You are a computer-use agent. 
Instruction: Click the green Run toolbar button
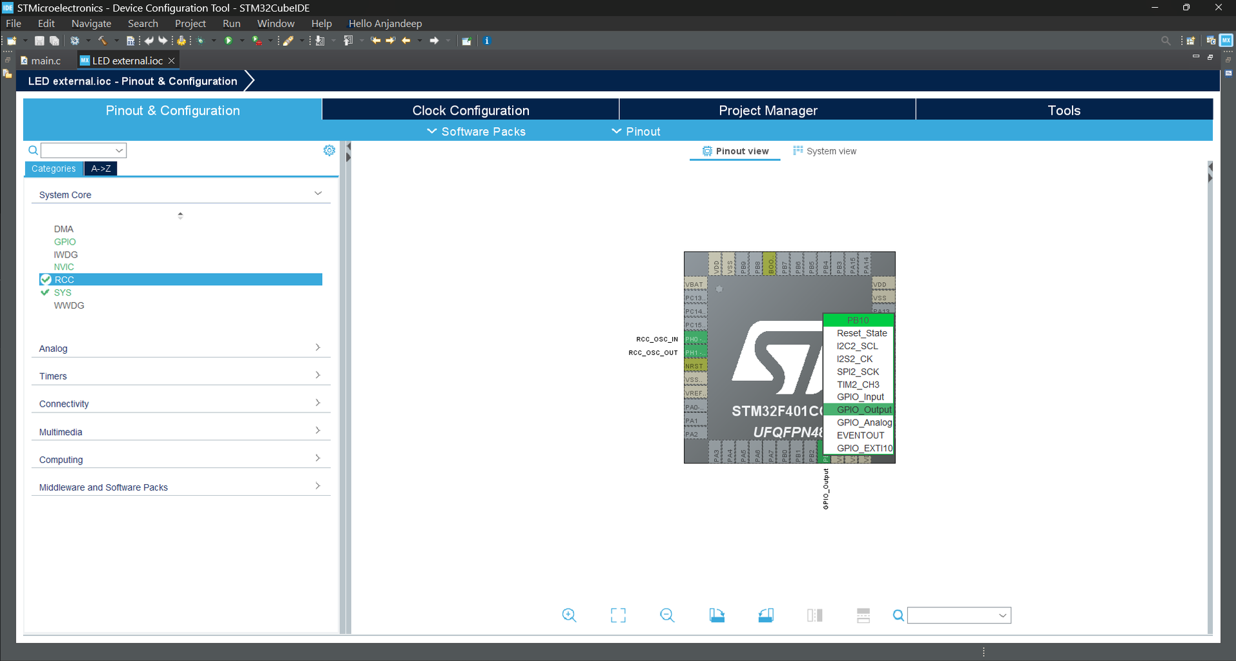228,41
